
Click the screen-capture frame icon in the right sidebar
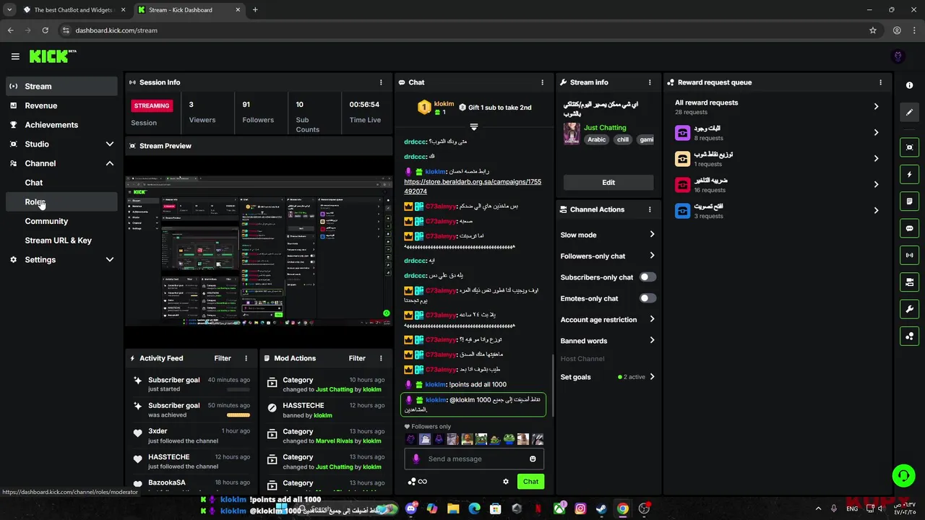pos(909,147)
